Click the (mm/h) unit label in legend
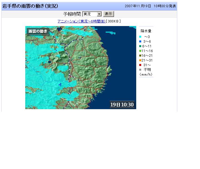This screenshot has height=169, width=200. 146,74
